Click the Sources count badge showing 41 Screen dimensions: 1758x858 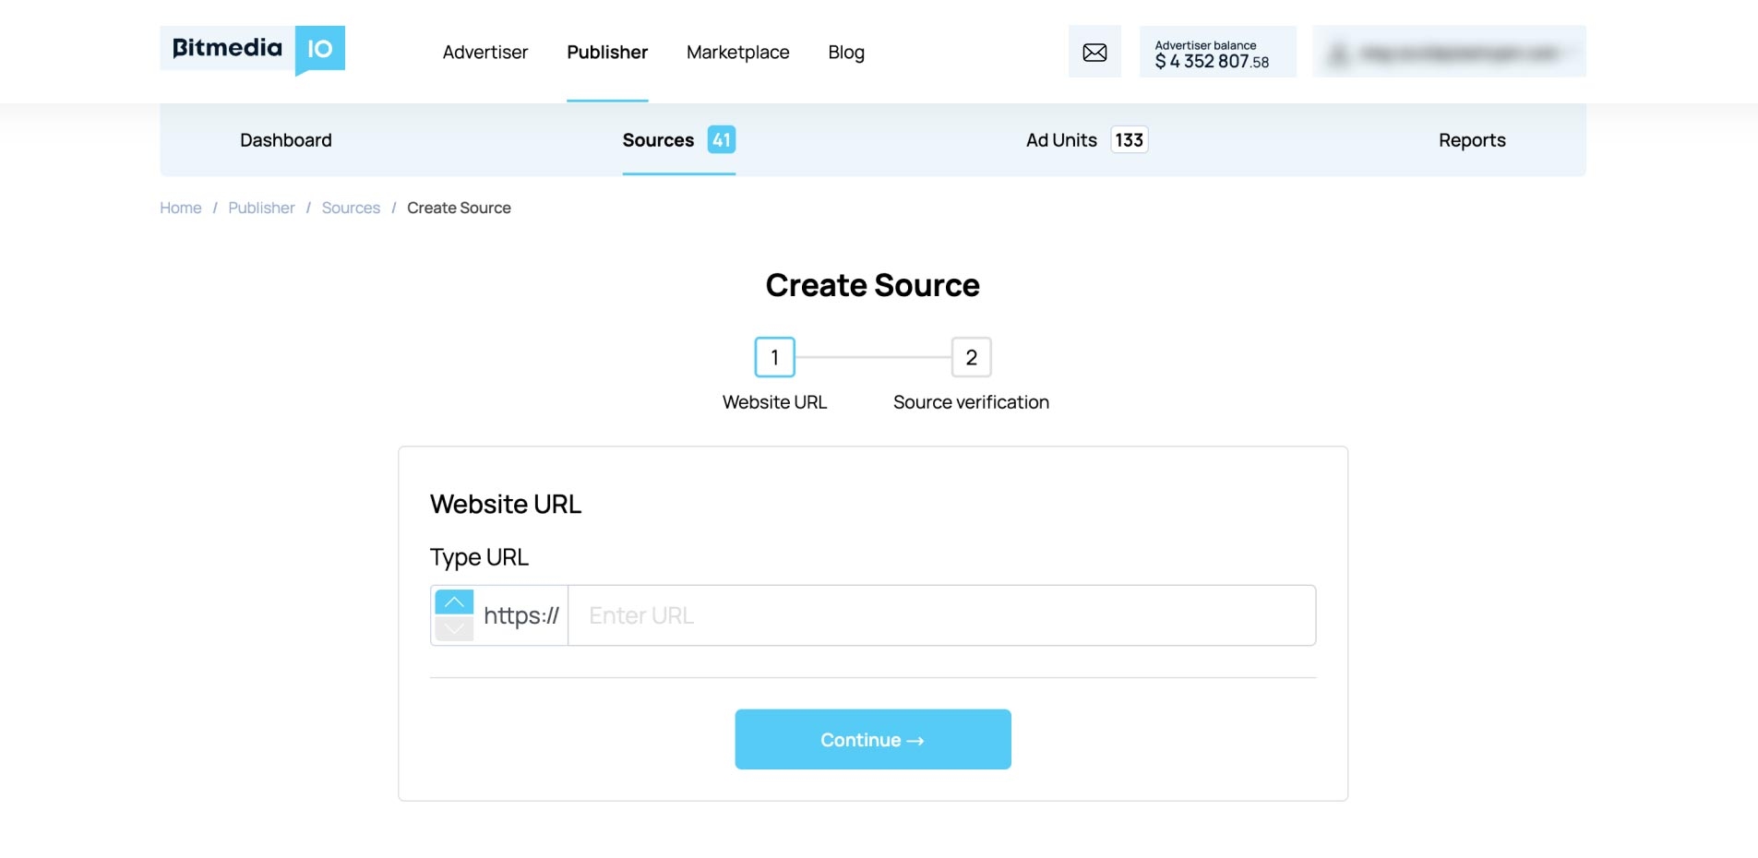723,139
